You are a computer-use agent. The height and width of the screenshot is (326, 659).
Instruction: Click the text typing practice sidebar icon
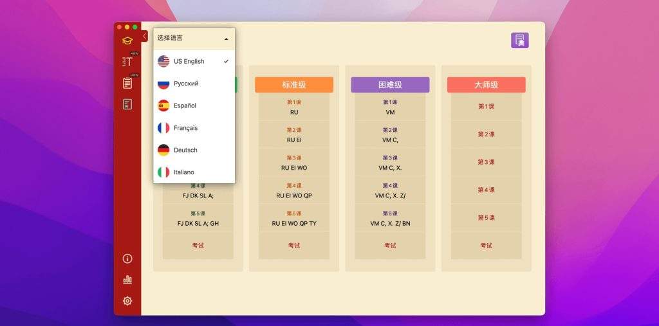click(127, 62)
